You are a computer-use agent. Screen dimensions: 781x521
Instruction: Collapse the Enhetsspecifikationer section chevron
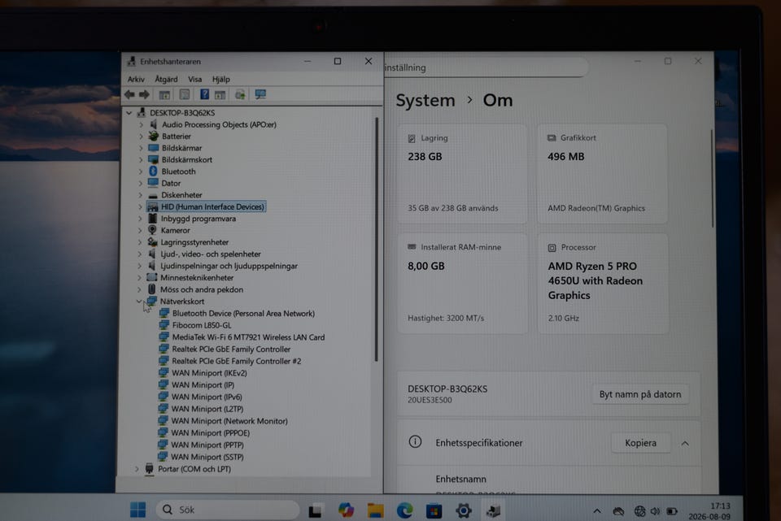point(685,443)
